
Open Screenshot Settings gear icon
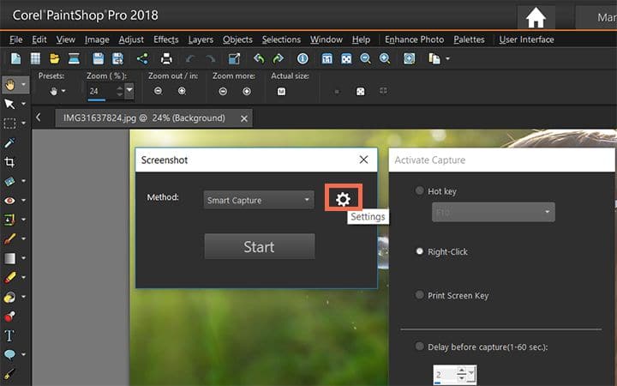[343, 199]
